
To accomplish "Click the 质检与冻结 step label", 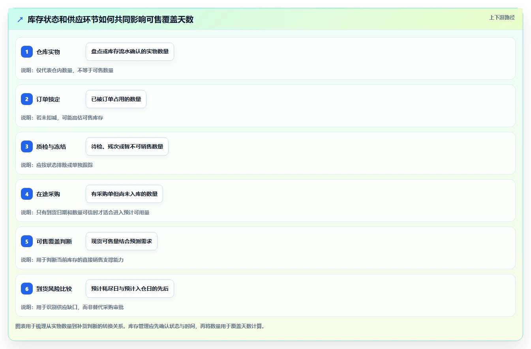I will point(51,147).
